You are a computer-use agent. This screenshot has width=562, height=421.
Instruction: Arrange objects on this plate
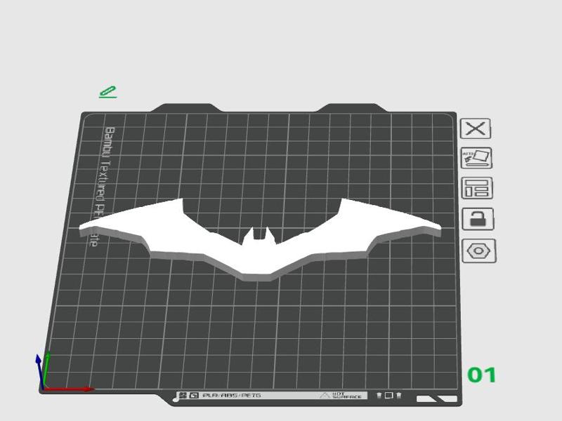click(x=477, y=188)
